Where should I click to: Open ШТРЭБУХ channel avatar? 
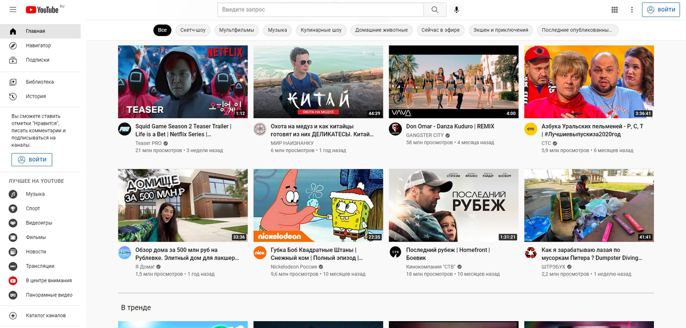pyautogui.click(x=531, y=253)
